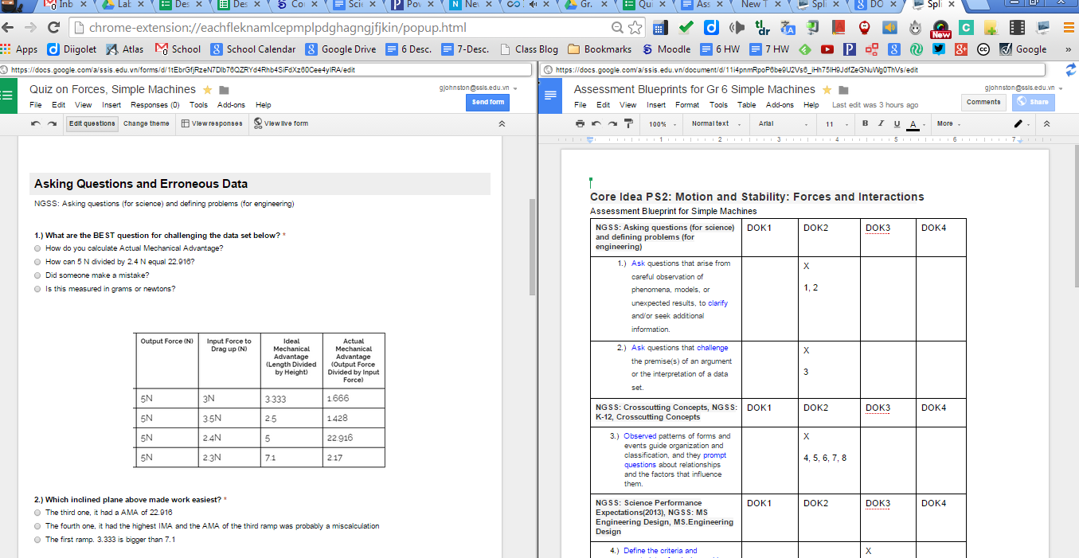The height and width of the screenshot is (558, 1079).
Task: Open the Table menu in Google Docs
Action: 746,104
